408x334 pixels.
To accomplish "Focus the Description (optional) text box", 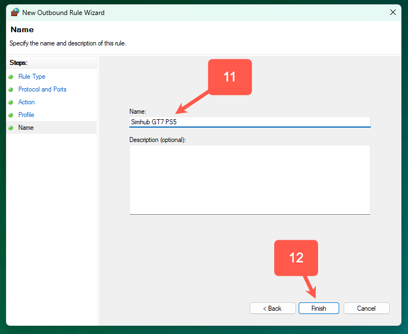I will [249, 179].
